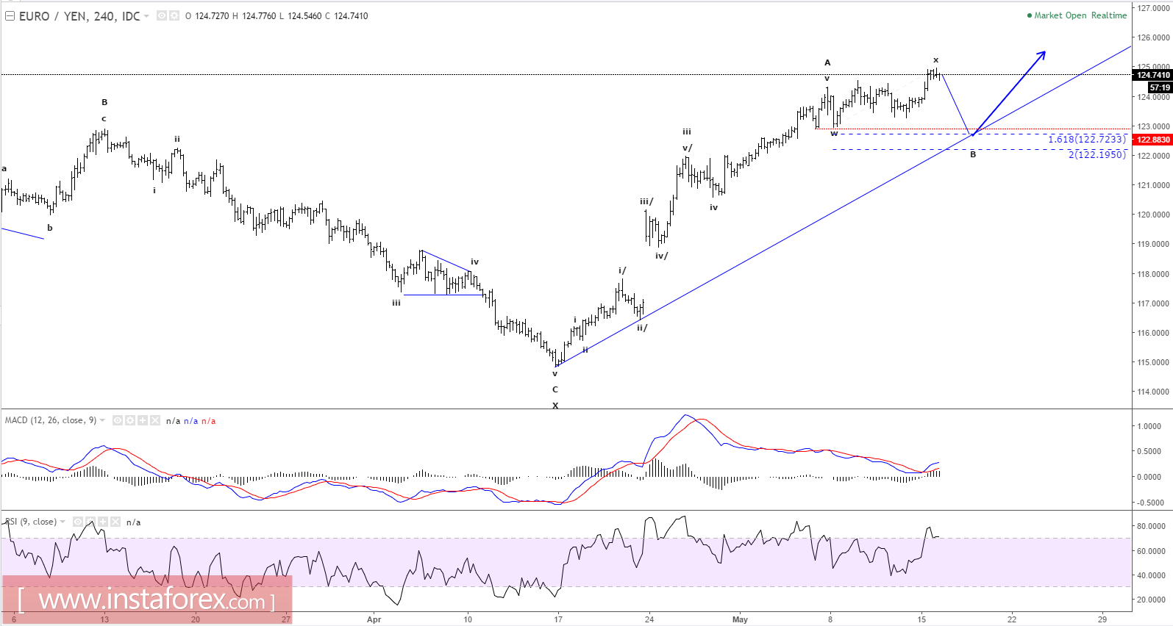Viewport: 1173px width, 626px height.
Task: Open the RSI indicator settings gear
Action: pos(90,522)
